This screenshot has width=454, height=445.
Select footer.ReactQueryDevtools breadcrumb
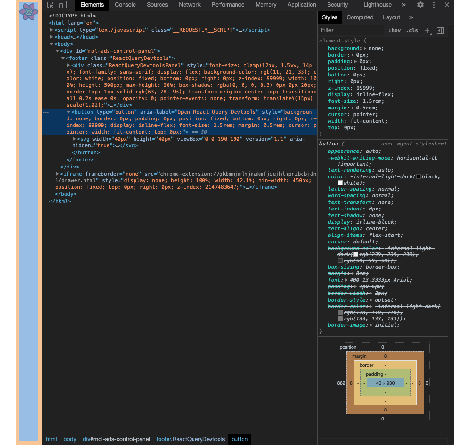coord(191,439)
